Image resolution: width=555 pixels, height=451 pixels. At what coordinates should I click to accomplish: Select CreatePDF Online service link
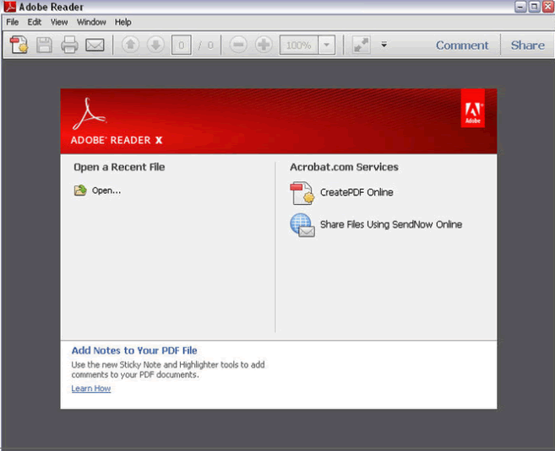pos(356,192)
